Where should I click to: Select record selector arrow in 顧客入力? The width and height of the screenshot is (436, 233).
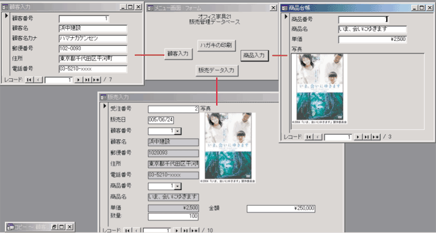point(6,16)
